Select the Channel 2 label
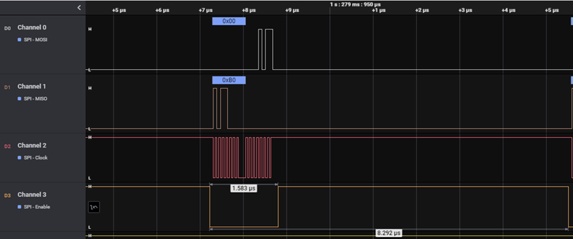Screen dimensions: 573x239 coord(32,146)
